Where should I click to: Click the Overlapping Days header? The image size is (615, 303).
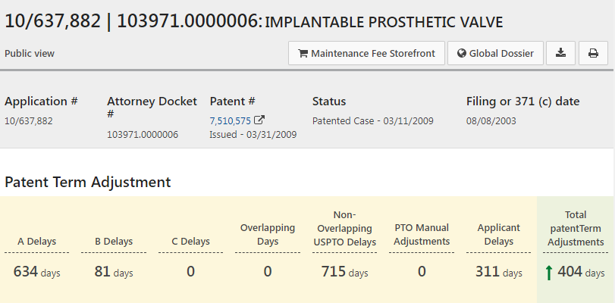(267, 234)
